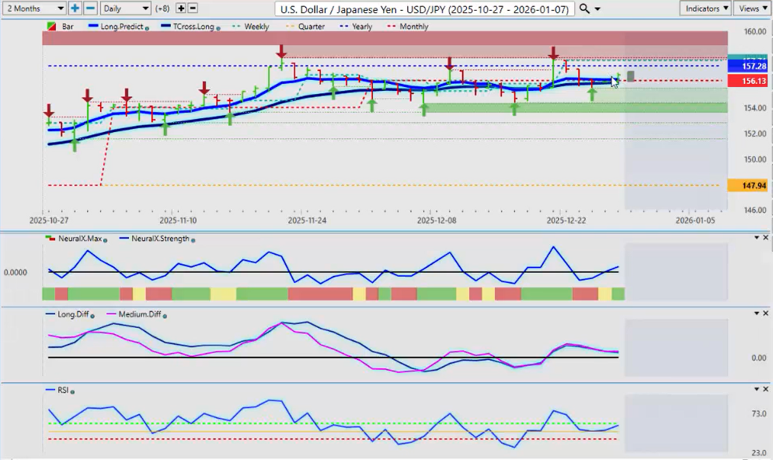Close the NeuralX indicator panel
Viewport: 773px width, 460px height.
click(766, 237)
